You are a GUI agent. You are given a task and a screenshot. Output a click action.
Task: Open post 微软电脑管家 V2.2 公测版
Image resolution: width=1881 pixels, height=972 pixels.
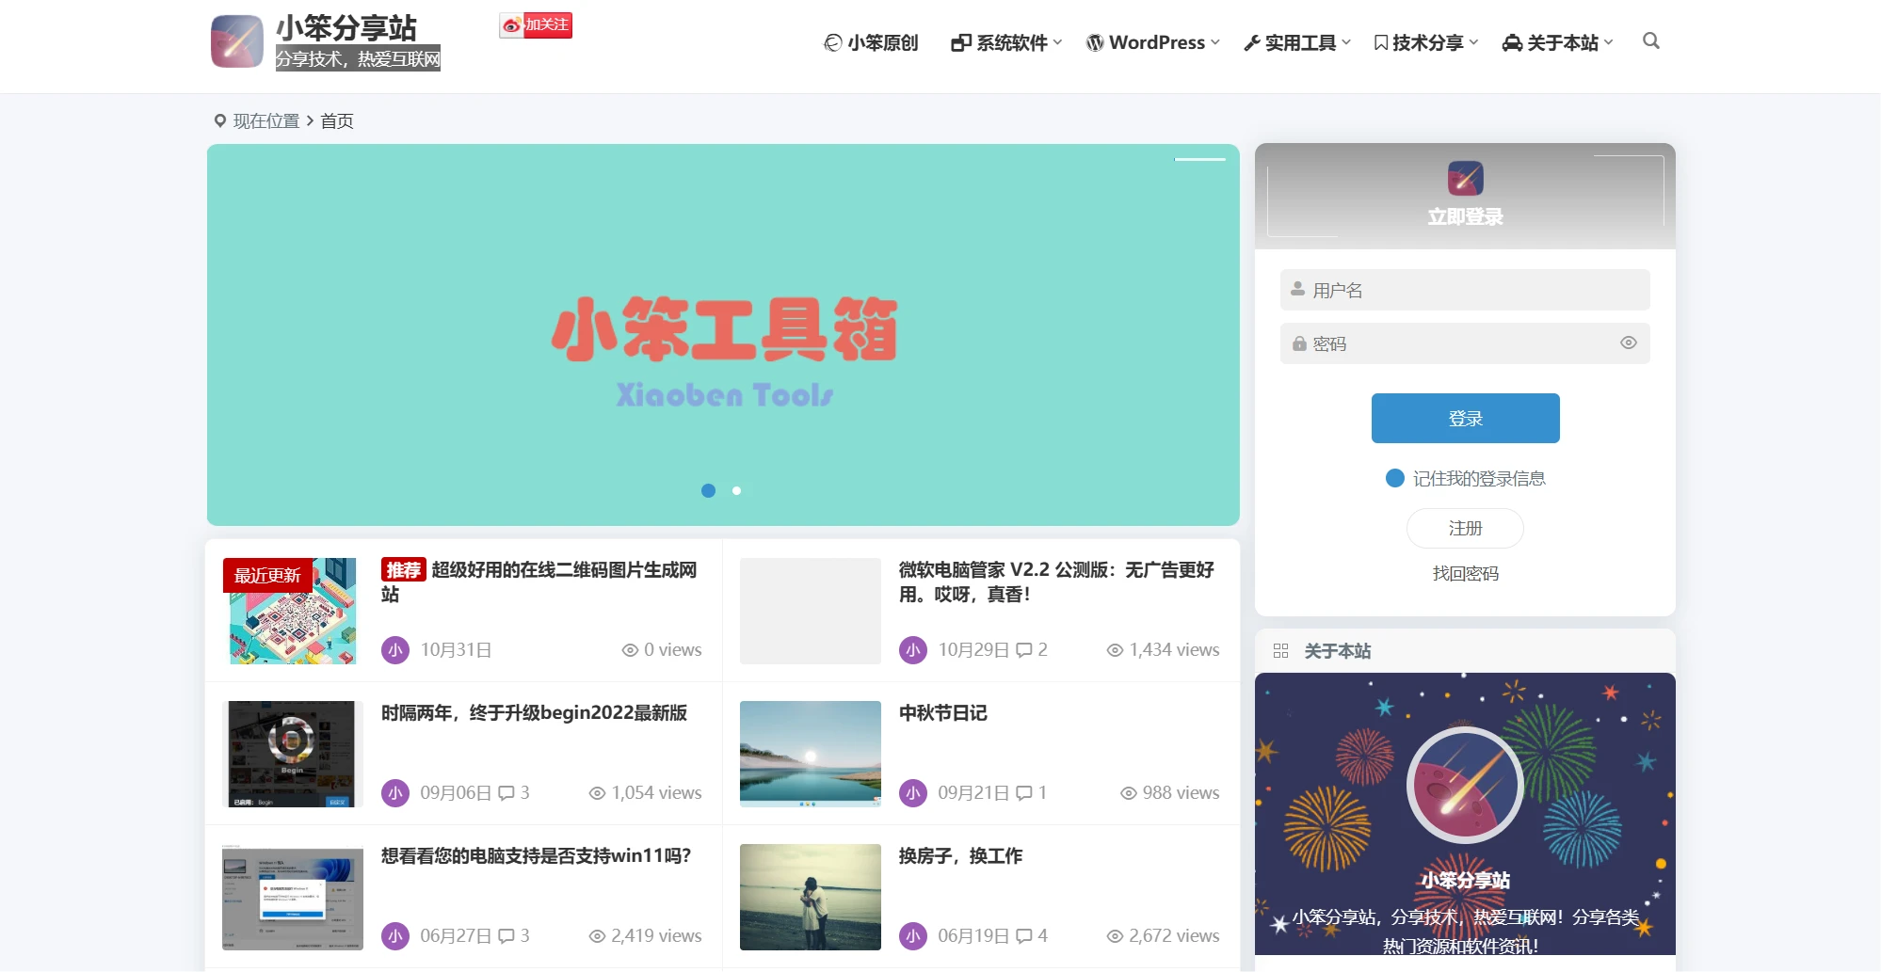point(1056,582)
